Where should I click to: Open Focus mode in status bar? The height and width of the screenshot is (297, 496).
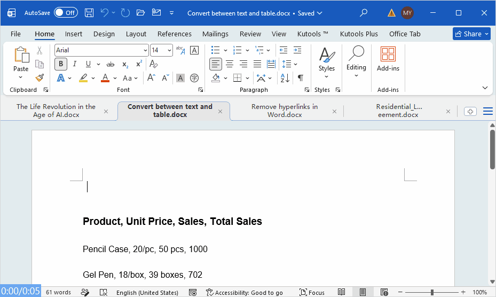312,292
